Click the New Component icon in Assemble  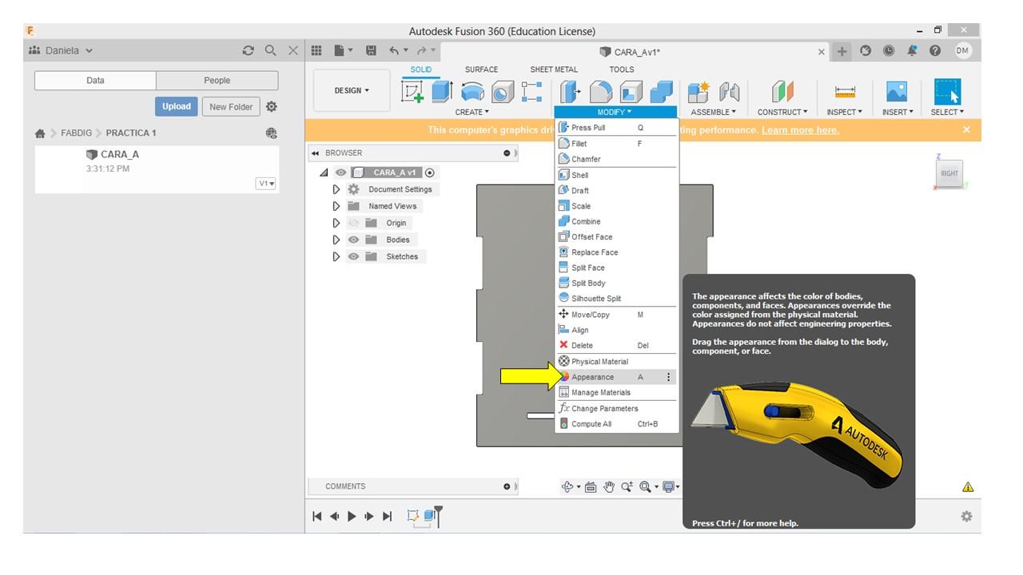[x=699, y=92]
